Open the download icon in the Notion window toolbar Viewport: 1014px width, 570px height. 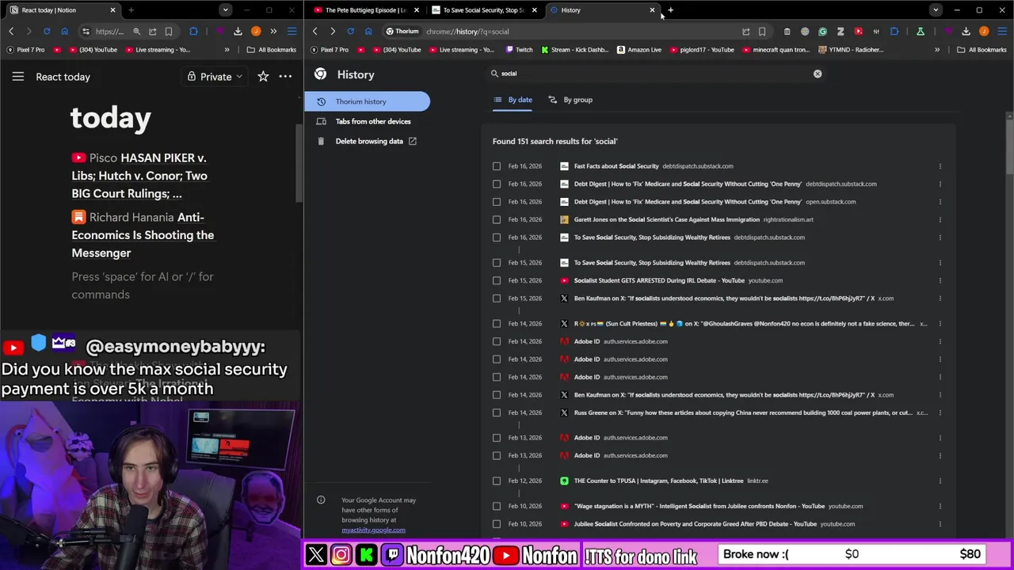(x=238, y=31)
